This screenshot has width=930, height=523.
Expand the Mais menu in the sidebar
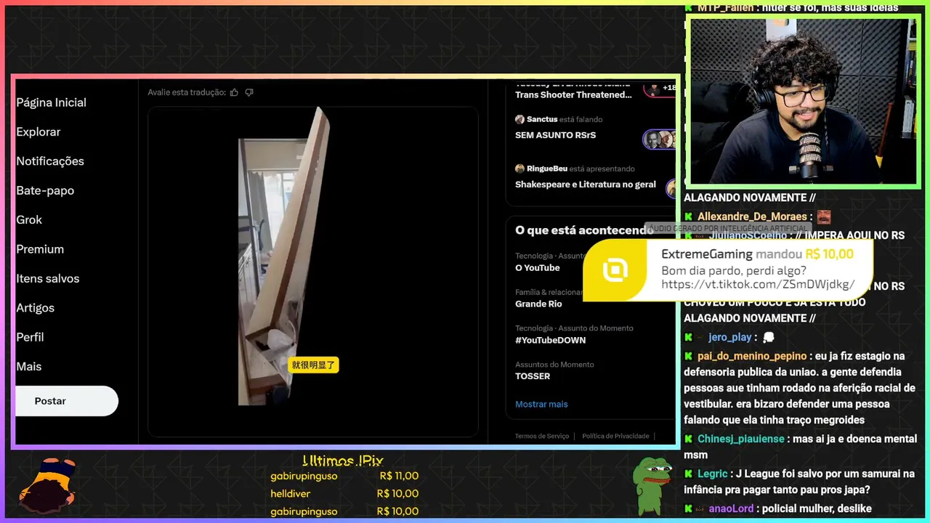click(29, 367)
